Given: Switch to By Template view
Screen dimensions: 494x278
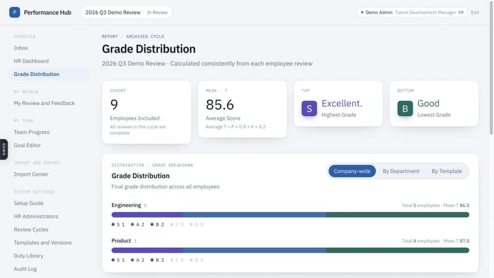Looking at the screenshot, I should click(446, 171).
